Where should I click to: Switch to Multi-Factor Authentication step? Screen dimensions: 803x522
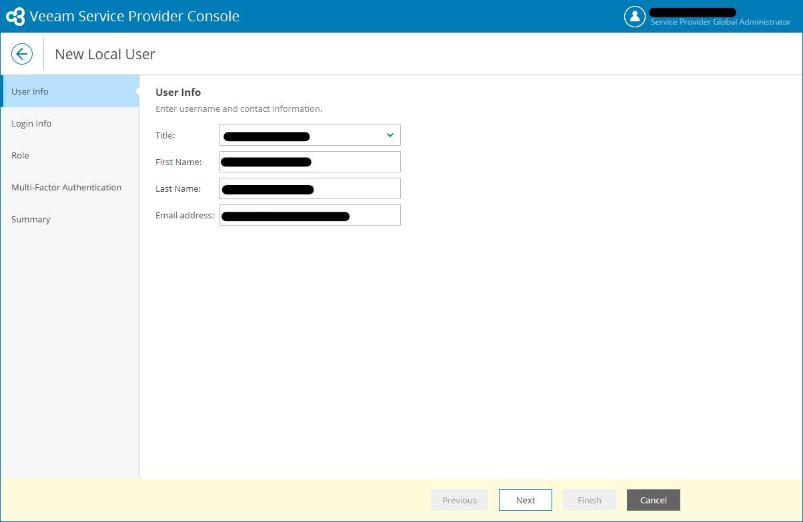[69, 187]
